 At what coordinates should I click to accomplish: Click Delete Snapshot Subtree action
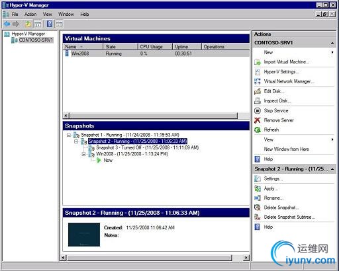pos(289,217)
